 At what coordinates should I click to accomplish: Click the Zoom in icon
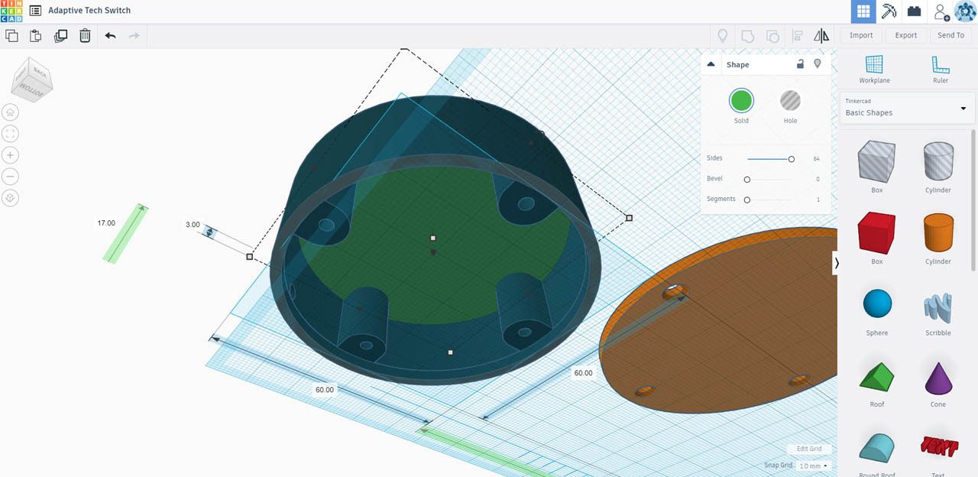9,154
